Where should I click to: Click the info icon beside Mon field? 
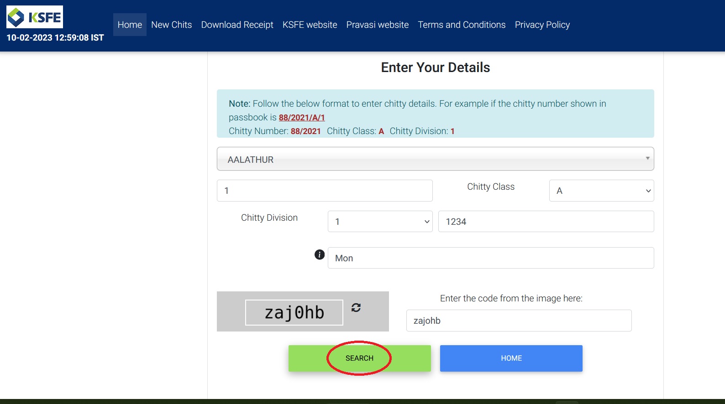point(320,254)
